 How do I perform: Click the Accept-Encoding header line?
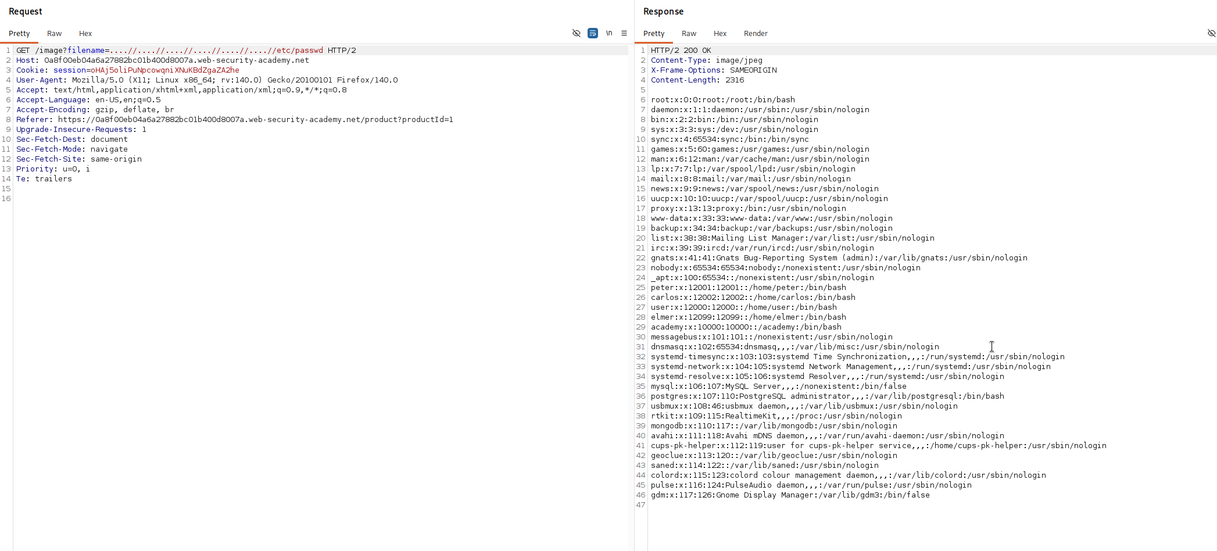(95, 110)
